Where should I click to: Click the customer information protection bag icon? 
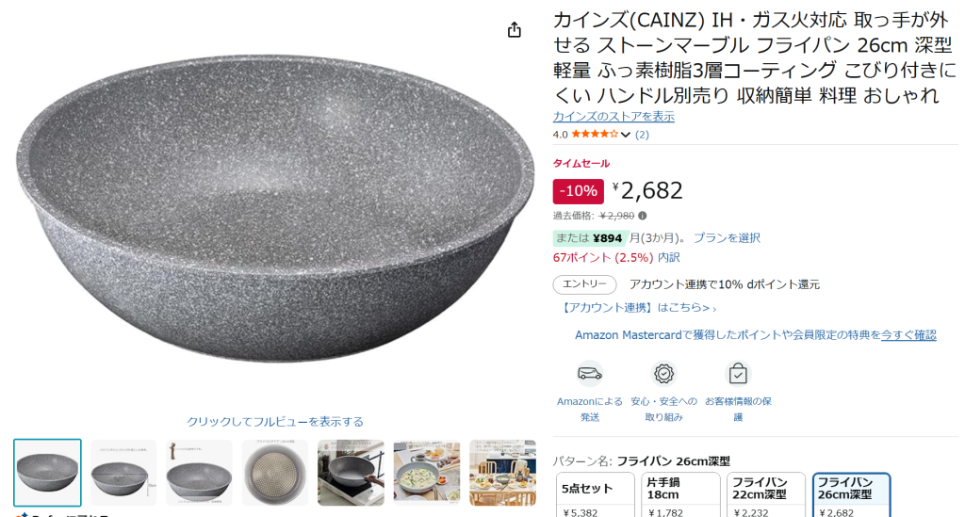coord(737,373)
